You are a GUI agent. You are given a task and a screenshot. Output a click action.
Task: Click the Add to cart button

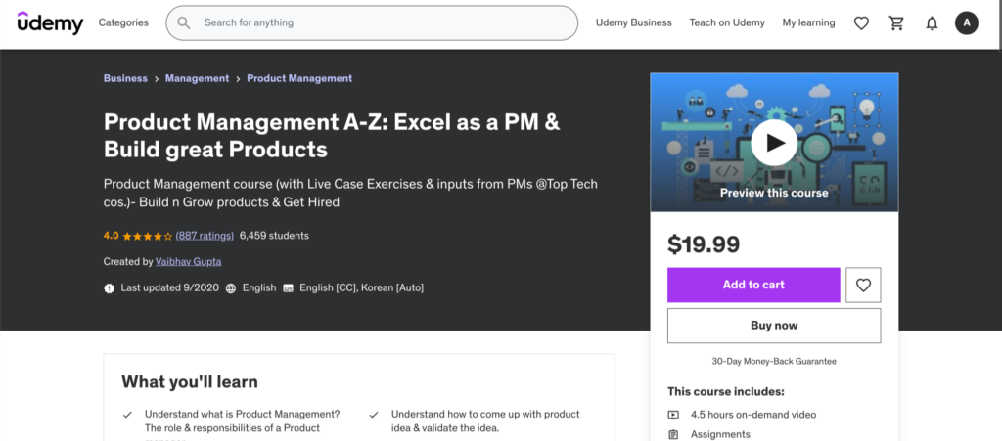(x=753, y=285)
